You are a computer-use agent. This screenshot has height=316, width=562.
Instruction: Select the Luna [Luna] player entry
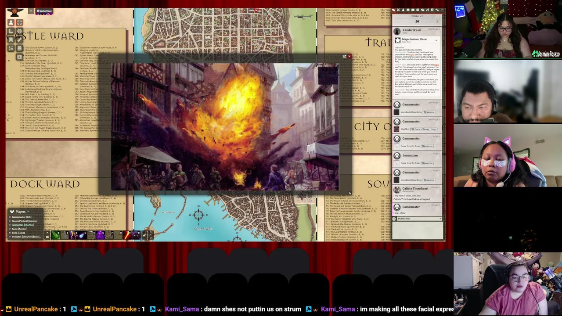18,233
